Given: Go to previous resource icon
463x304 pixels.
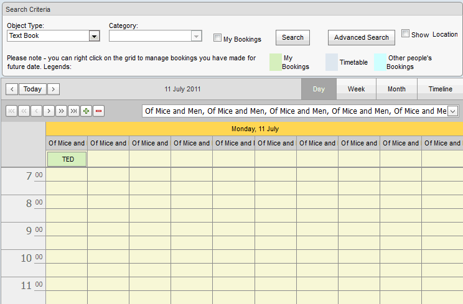Looking at the screenshot, I should 36,111.
